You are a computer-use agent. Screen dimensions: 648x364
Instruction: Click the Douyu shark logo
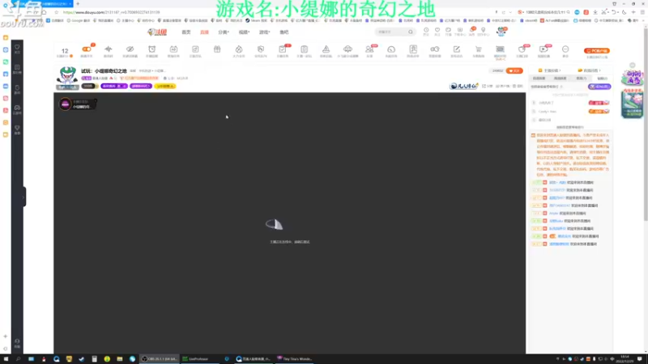(x=157, y=32)
